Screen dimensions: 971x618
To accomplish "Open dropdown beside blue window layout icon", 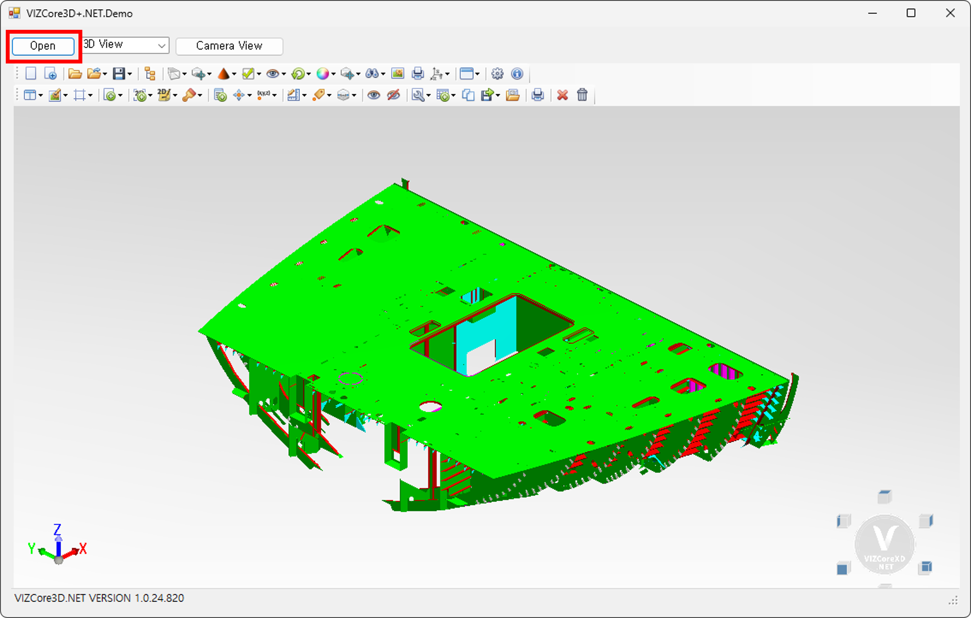I will [x=478, y=74].
